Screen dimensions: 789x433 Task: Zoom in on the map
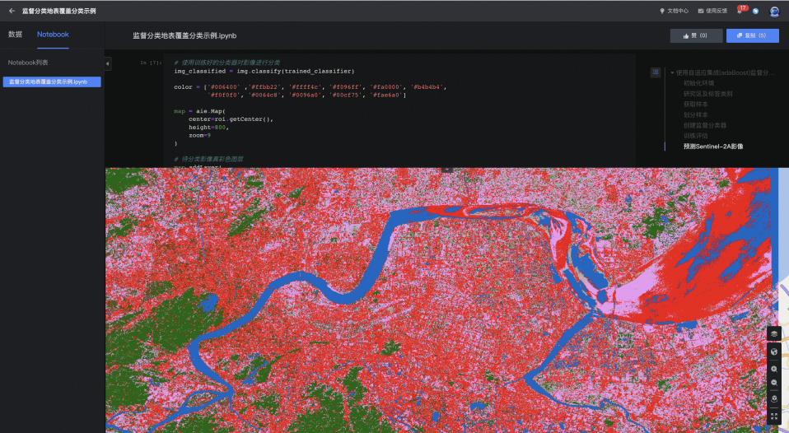774,369
